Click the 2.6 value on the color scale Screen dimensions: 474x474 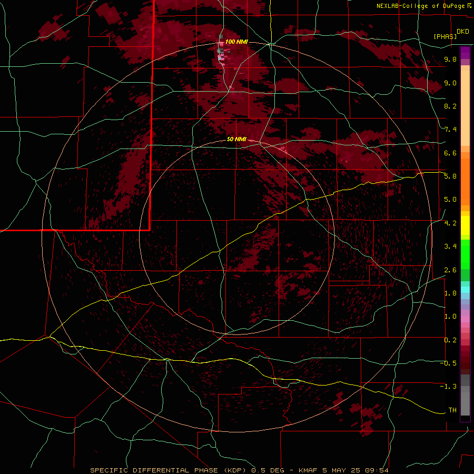click(x=450, y=270)
